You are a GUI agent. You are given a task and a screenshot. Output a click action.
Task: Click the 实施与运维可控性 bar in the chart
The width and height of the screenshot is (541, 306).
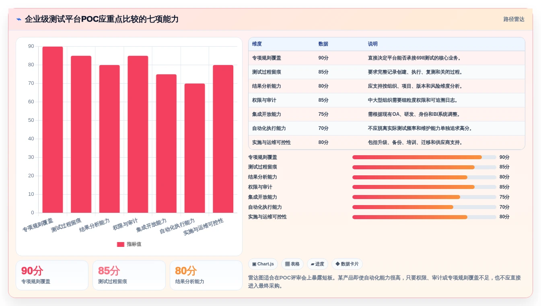(x=223, y=139)
